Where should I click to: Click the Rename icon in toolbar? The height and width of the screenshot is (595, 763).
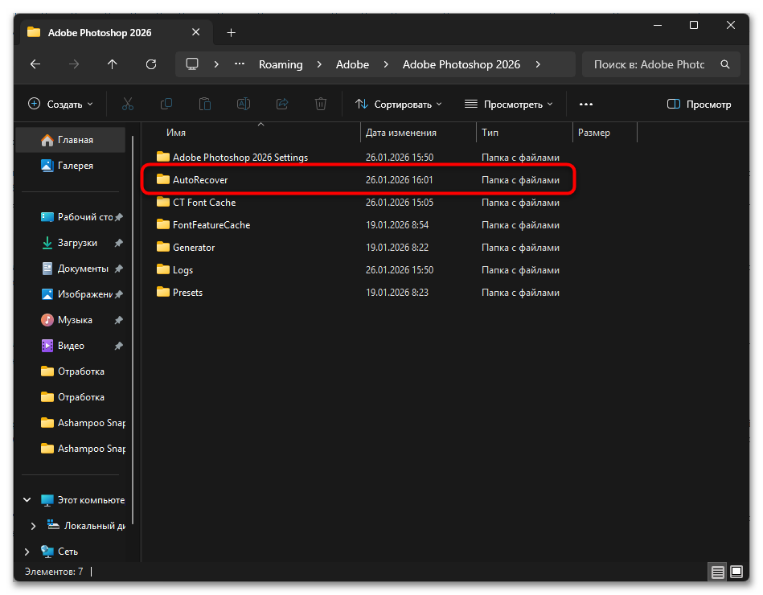(x=244, y=104)
